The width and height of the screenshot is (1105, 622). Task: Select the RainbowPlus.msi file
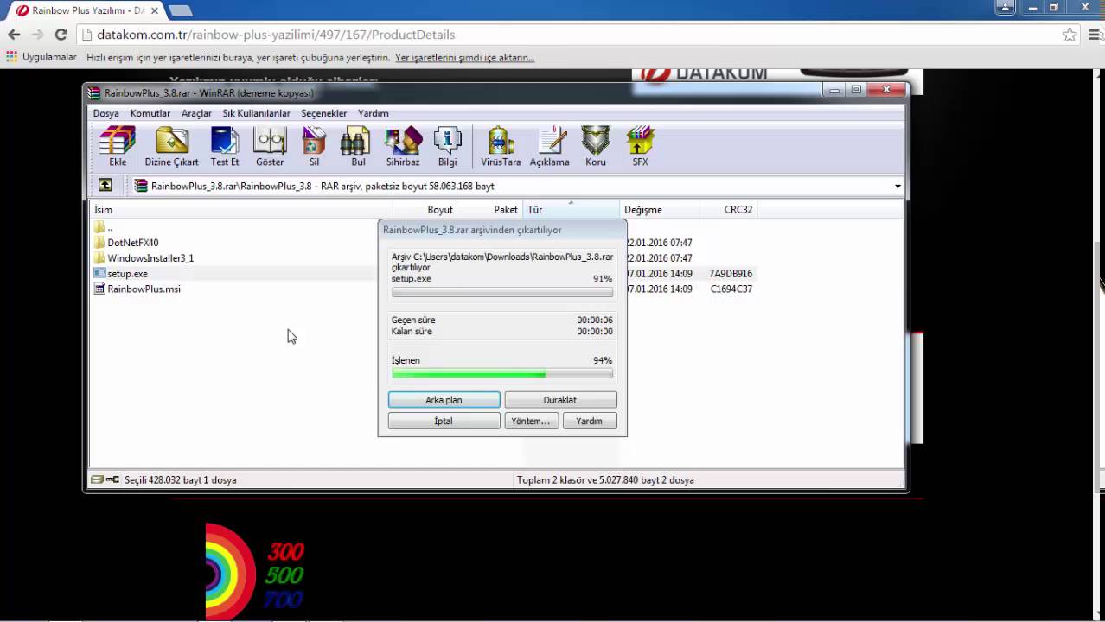(137, 289)
